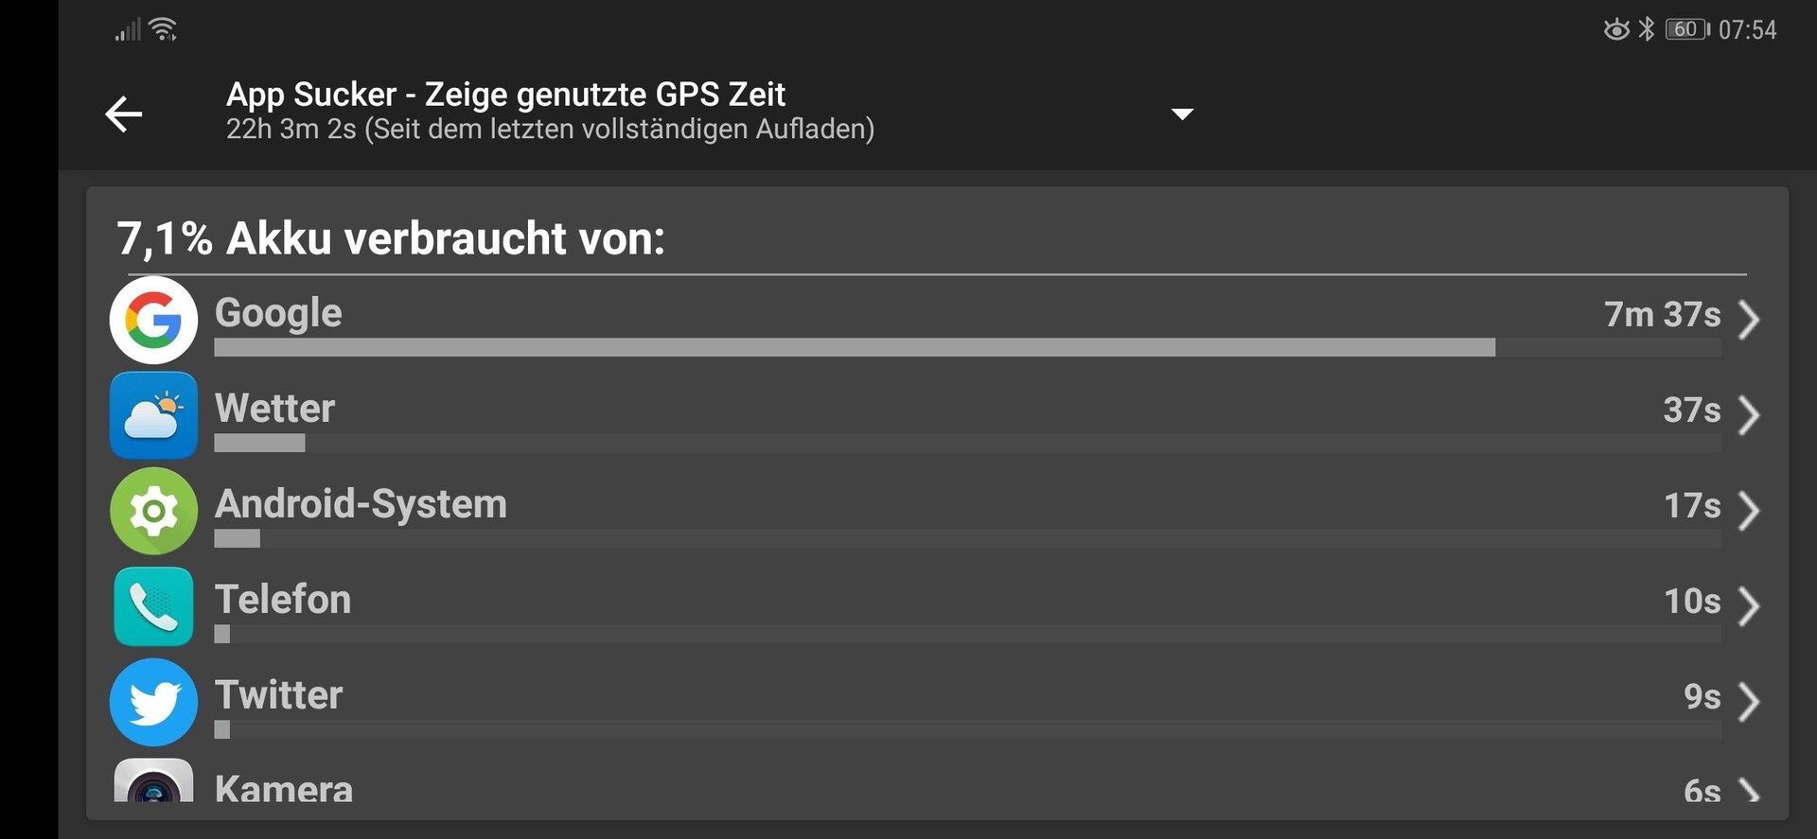Image resolution: width=1817 pixels, height=839 pixels.
Task: Tap the App Sucker title text
Action: click(x=505, y=94)
